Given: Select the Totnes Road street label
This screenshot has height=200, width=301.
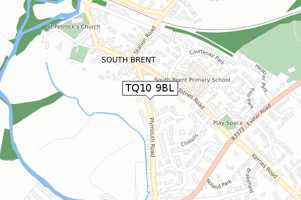Looking at the screenshot, I should point(192,98).
